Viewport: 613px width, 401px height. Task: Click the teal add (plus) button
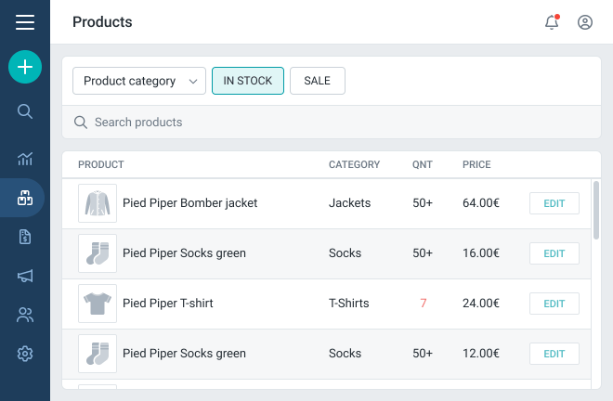(25, 67)
